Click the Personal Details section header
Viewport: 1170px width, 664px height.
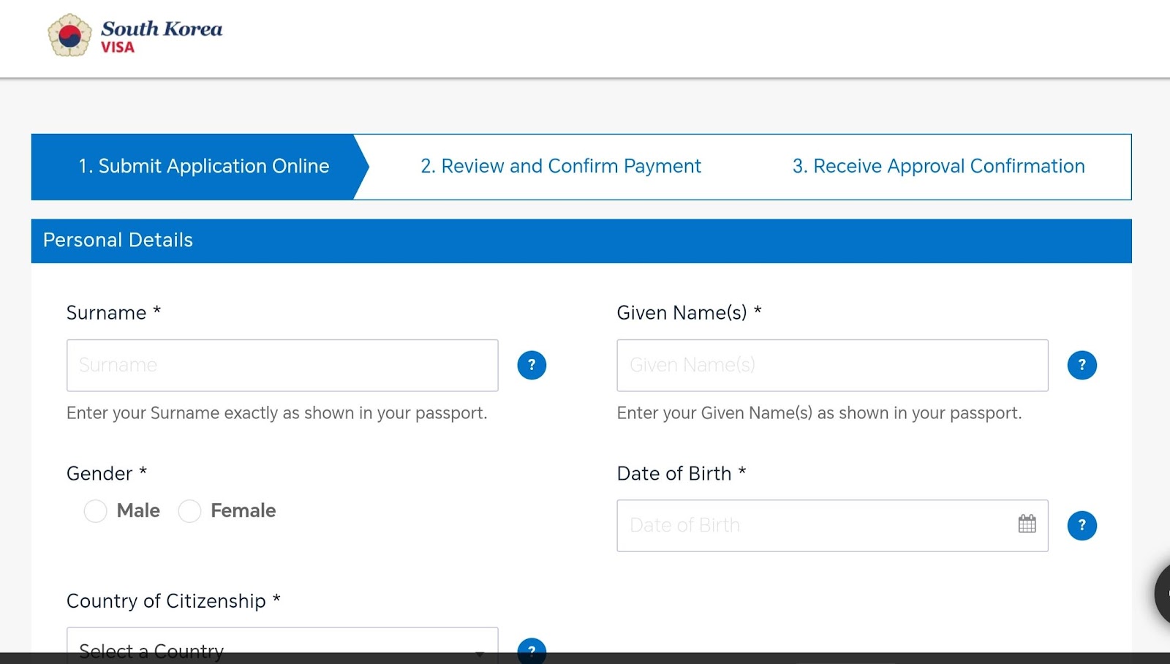tap(581, 241)
